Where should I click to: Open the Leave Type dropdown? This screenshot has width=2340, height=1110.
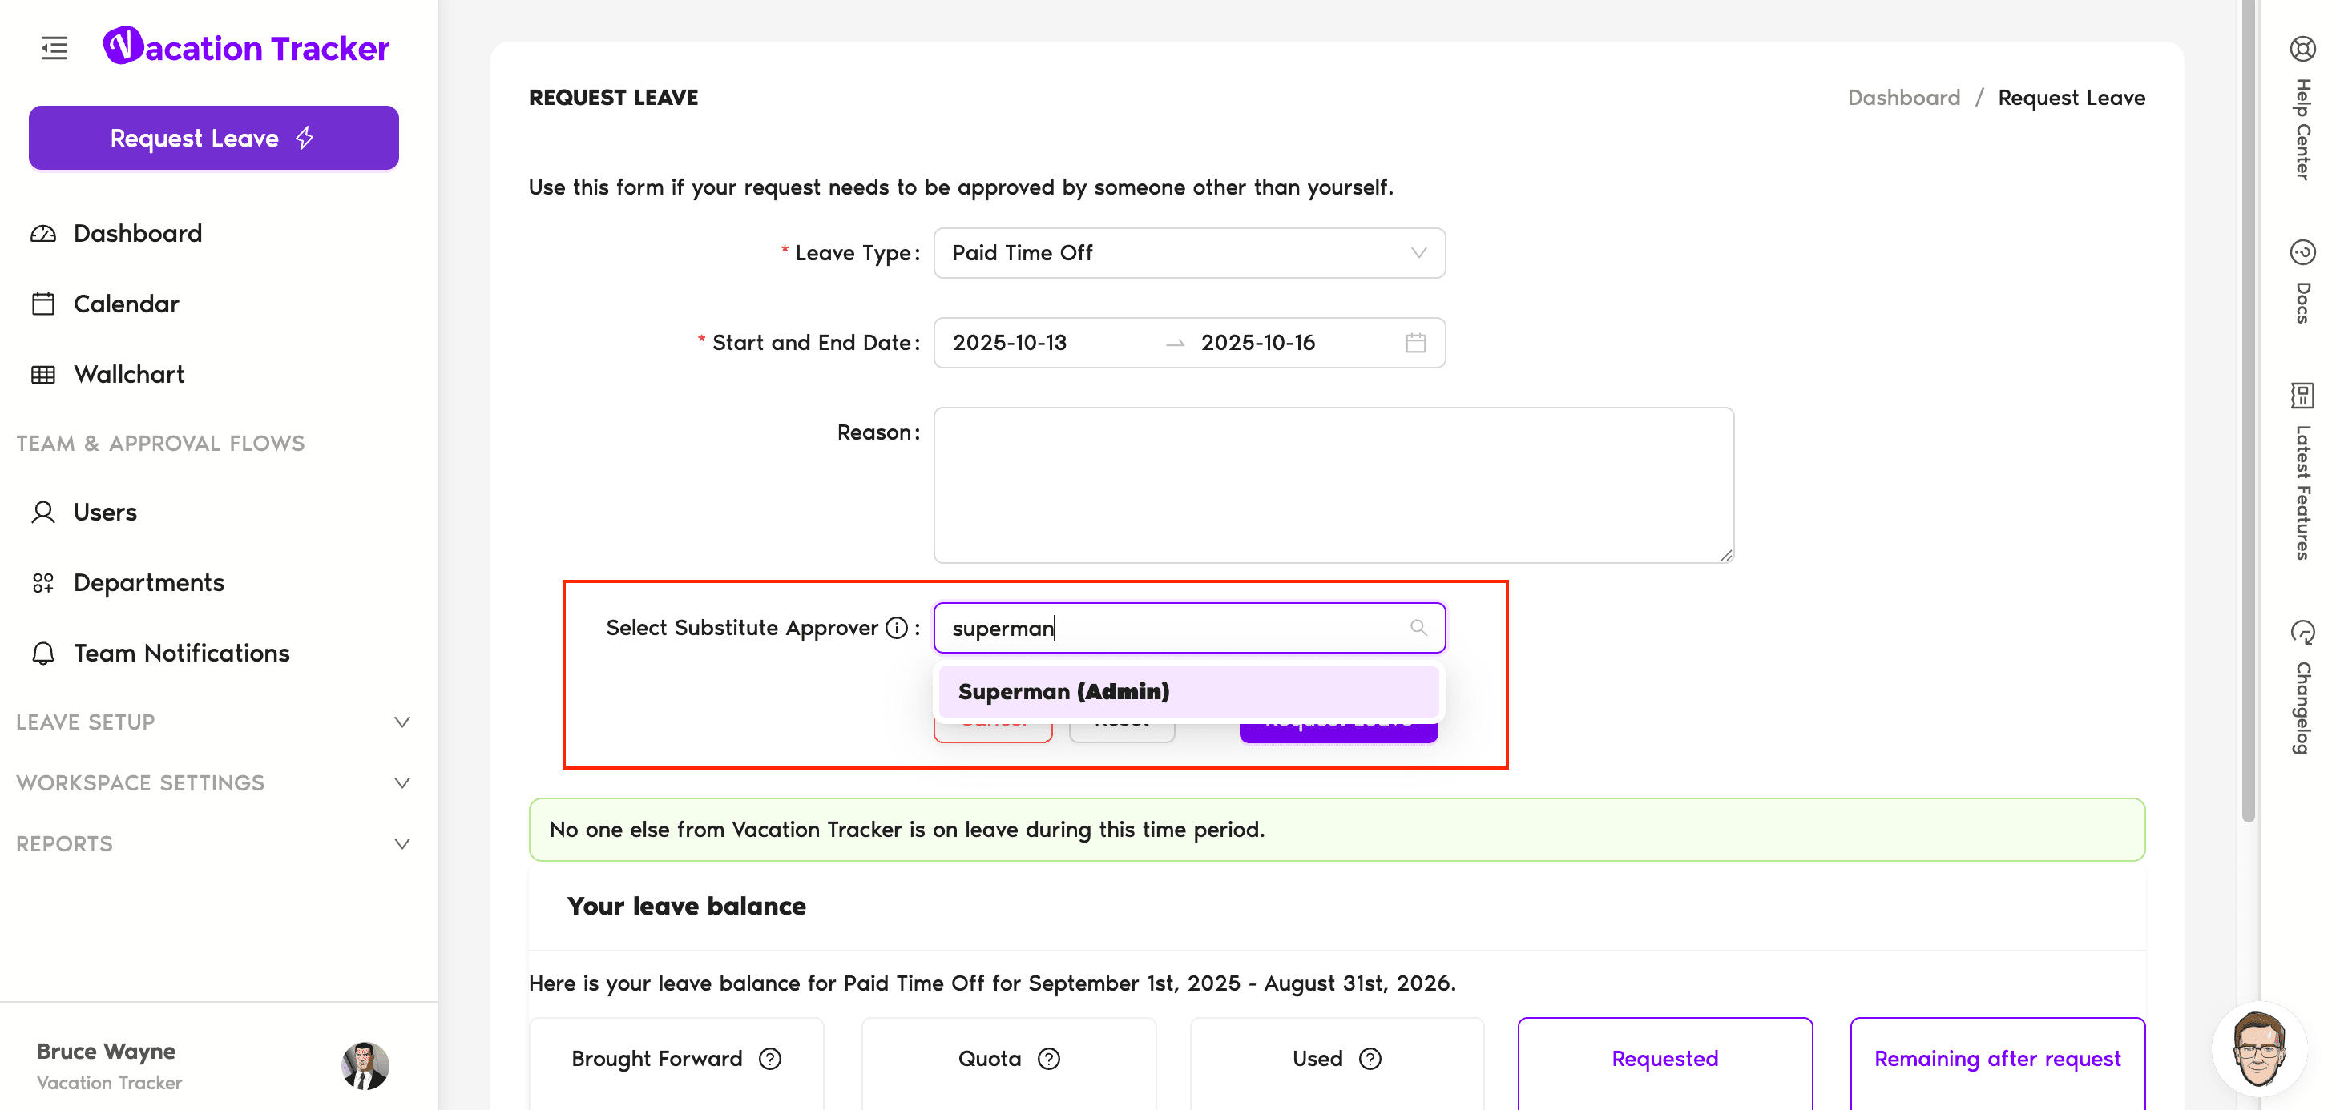coord(1188,253)
